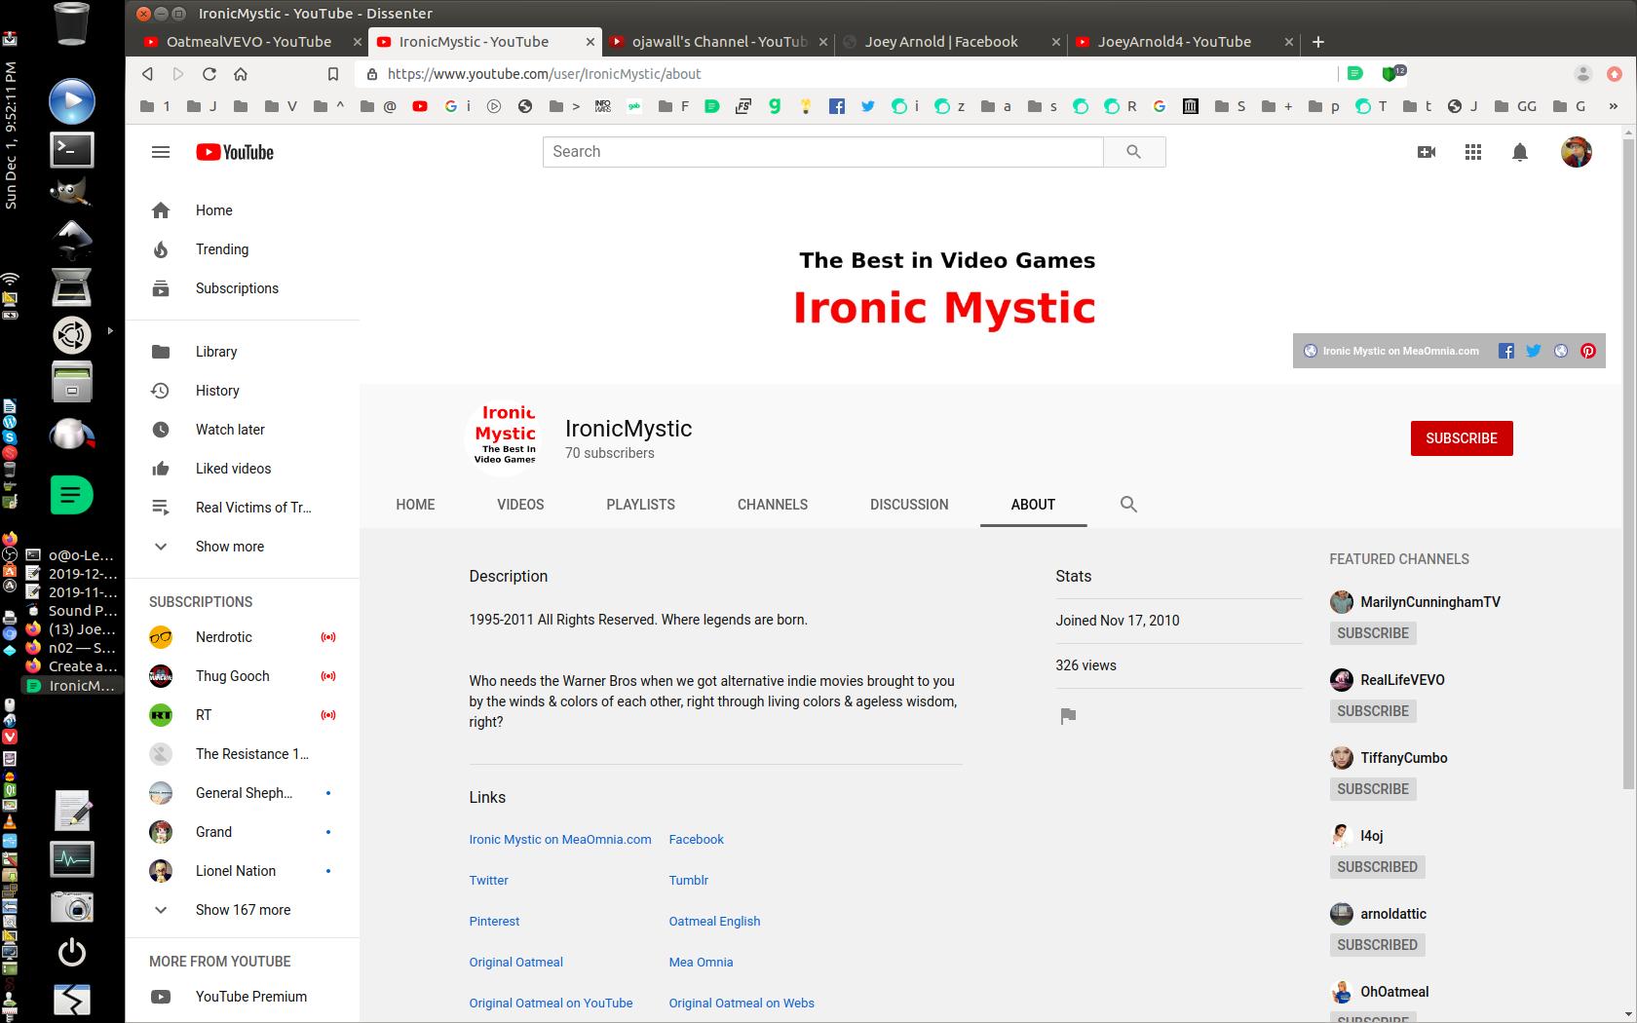Screen dimensions: 1637x1023
Task: Click the shield icon in address bar
Action: tap(1391, 74)
